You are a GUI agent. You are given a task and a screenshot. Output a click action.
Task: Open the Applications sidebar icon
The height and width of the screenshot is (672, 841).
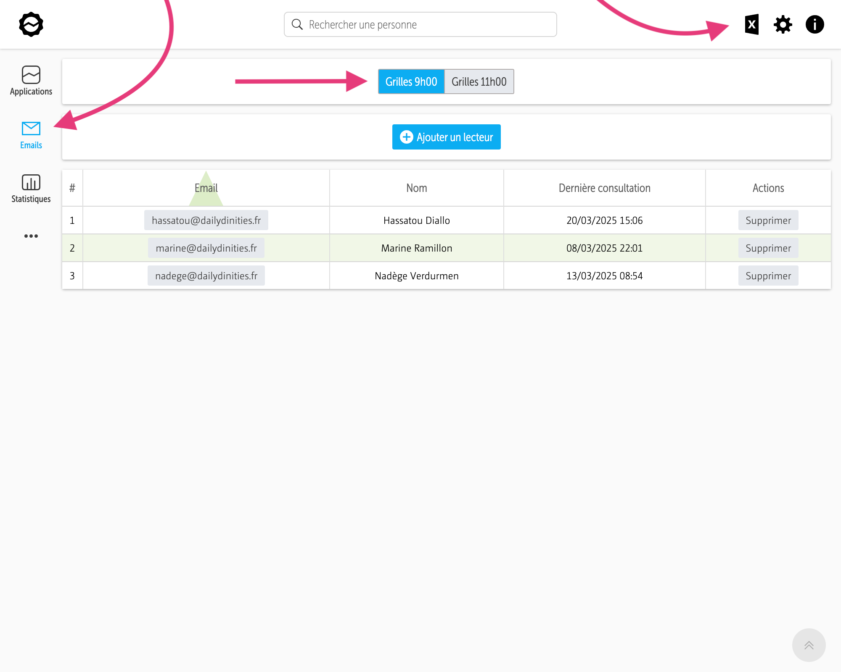(x=31, y=81)
